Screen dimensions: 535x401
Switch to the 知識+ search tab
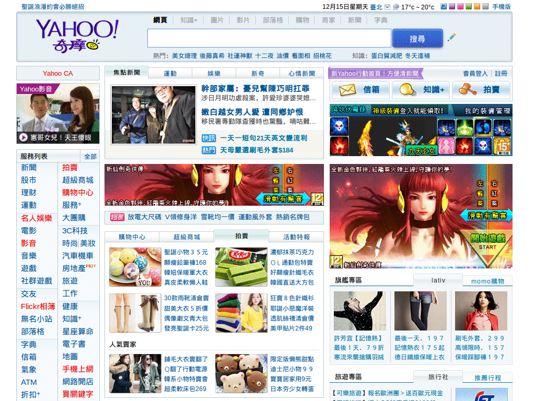(189, 20)
